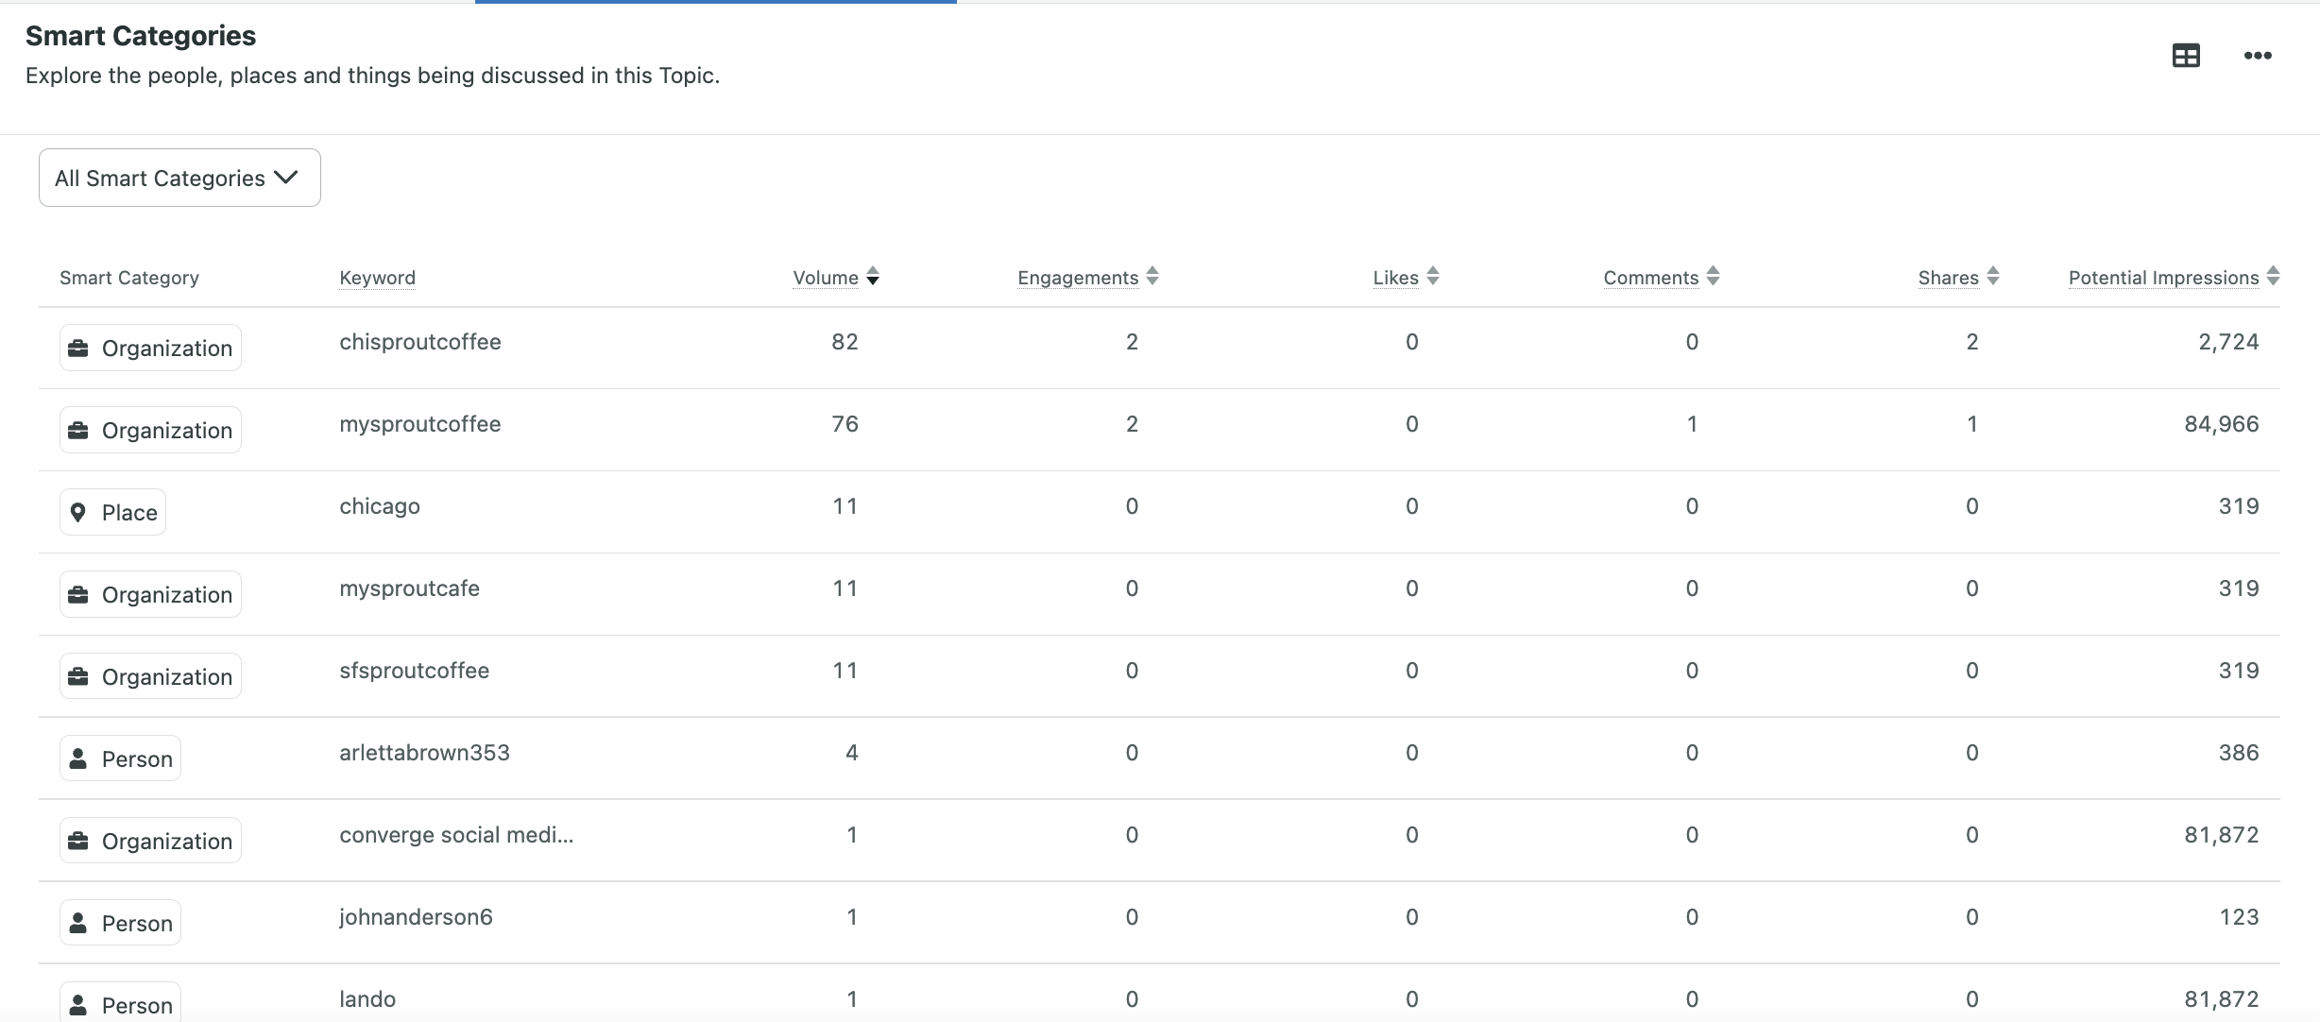Click the Engagements header label

pos(1078,278)
